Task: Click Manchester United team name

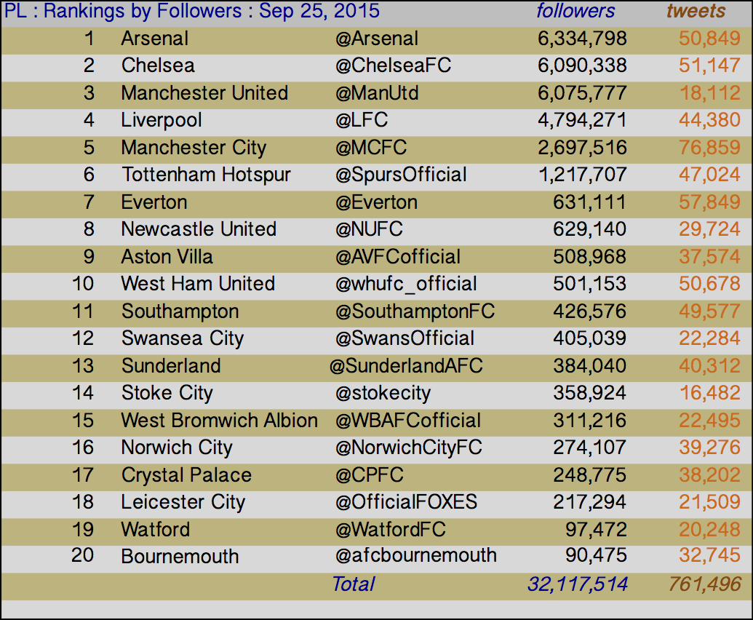Action: pyautogui.click(x=204, y=93)
